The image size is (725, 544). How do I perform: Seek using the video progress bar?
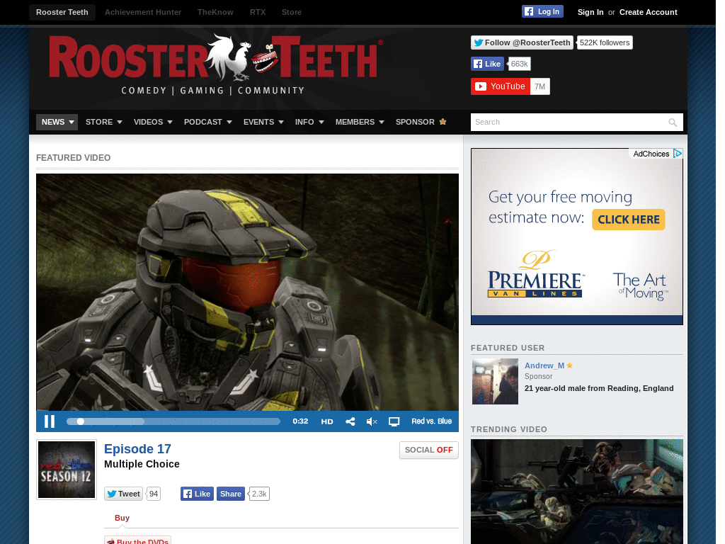tap(173, 421)
